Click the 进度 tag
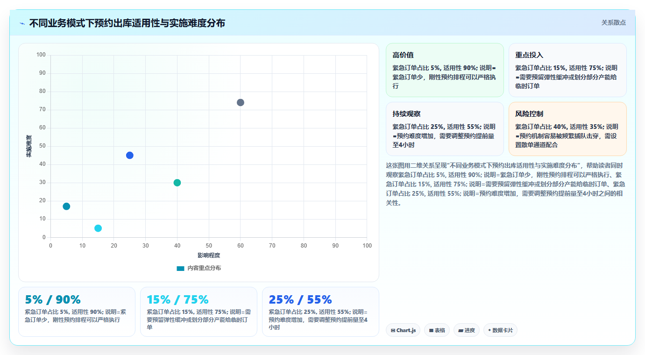The width and height of the screenshot is (645, 355). [x=467, y=330]
